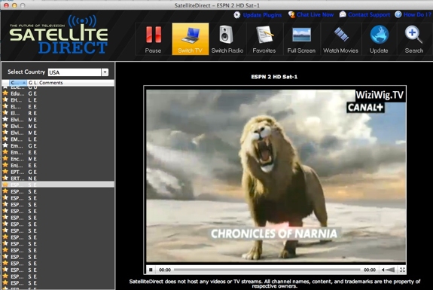Sort channels by the C... column header
This screenshot has width=433, height=290.
(18, 83)
